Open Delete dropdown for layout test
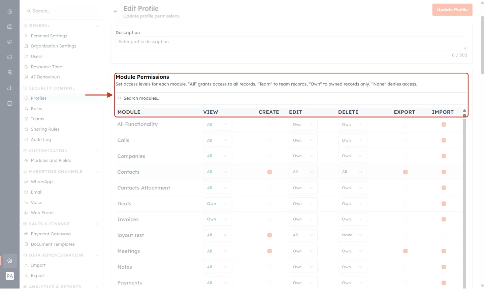This screenshot has height=303, width=485. (x=352, y=235)
